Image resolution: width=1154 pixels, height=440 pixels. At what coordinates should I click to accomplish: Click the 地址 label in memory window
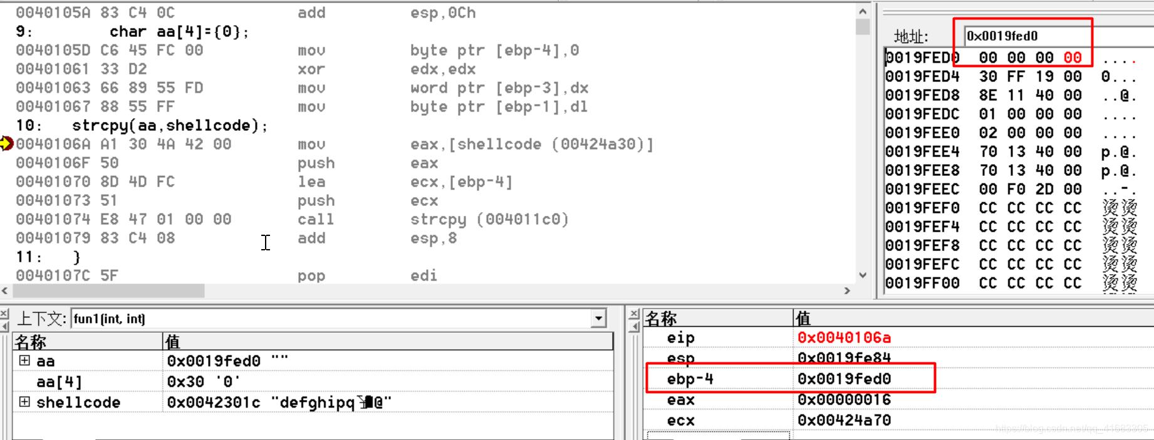point(911,36)
